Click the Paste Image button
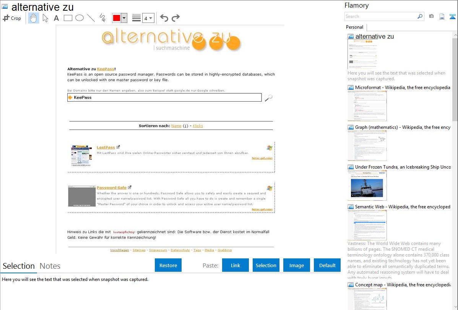This screenshot has height=310, width=458. tap(296, 265)
